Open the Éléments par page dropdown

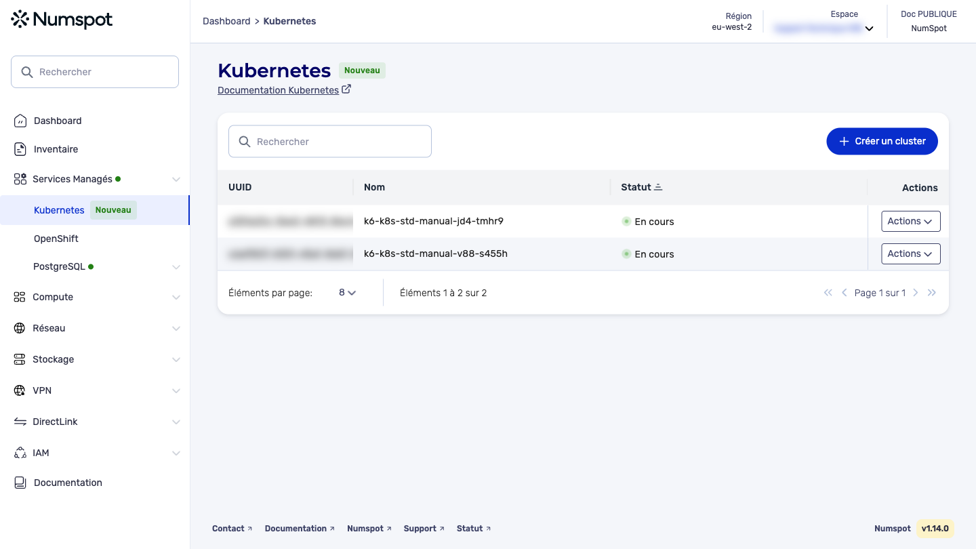click(x=348, y=293)
